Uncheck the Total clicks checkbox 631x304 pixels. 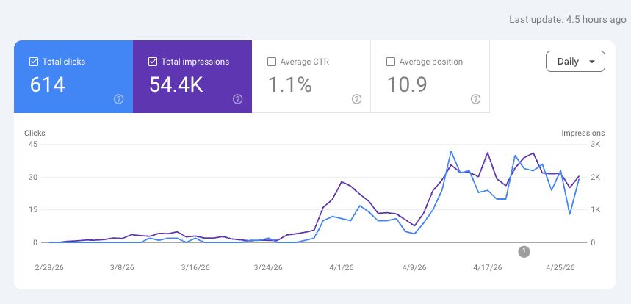pyautogui.click(x=34, y=62)
